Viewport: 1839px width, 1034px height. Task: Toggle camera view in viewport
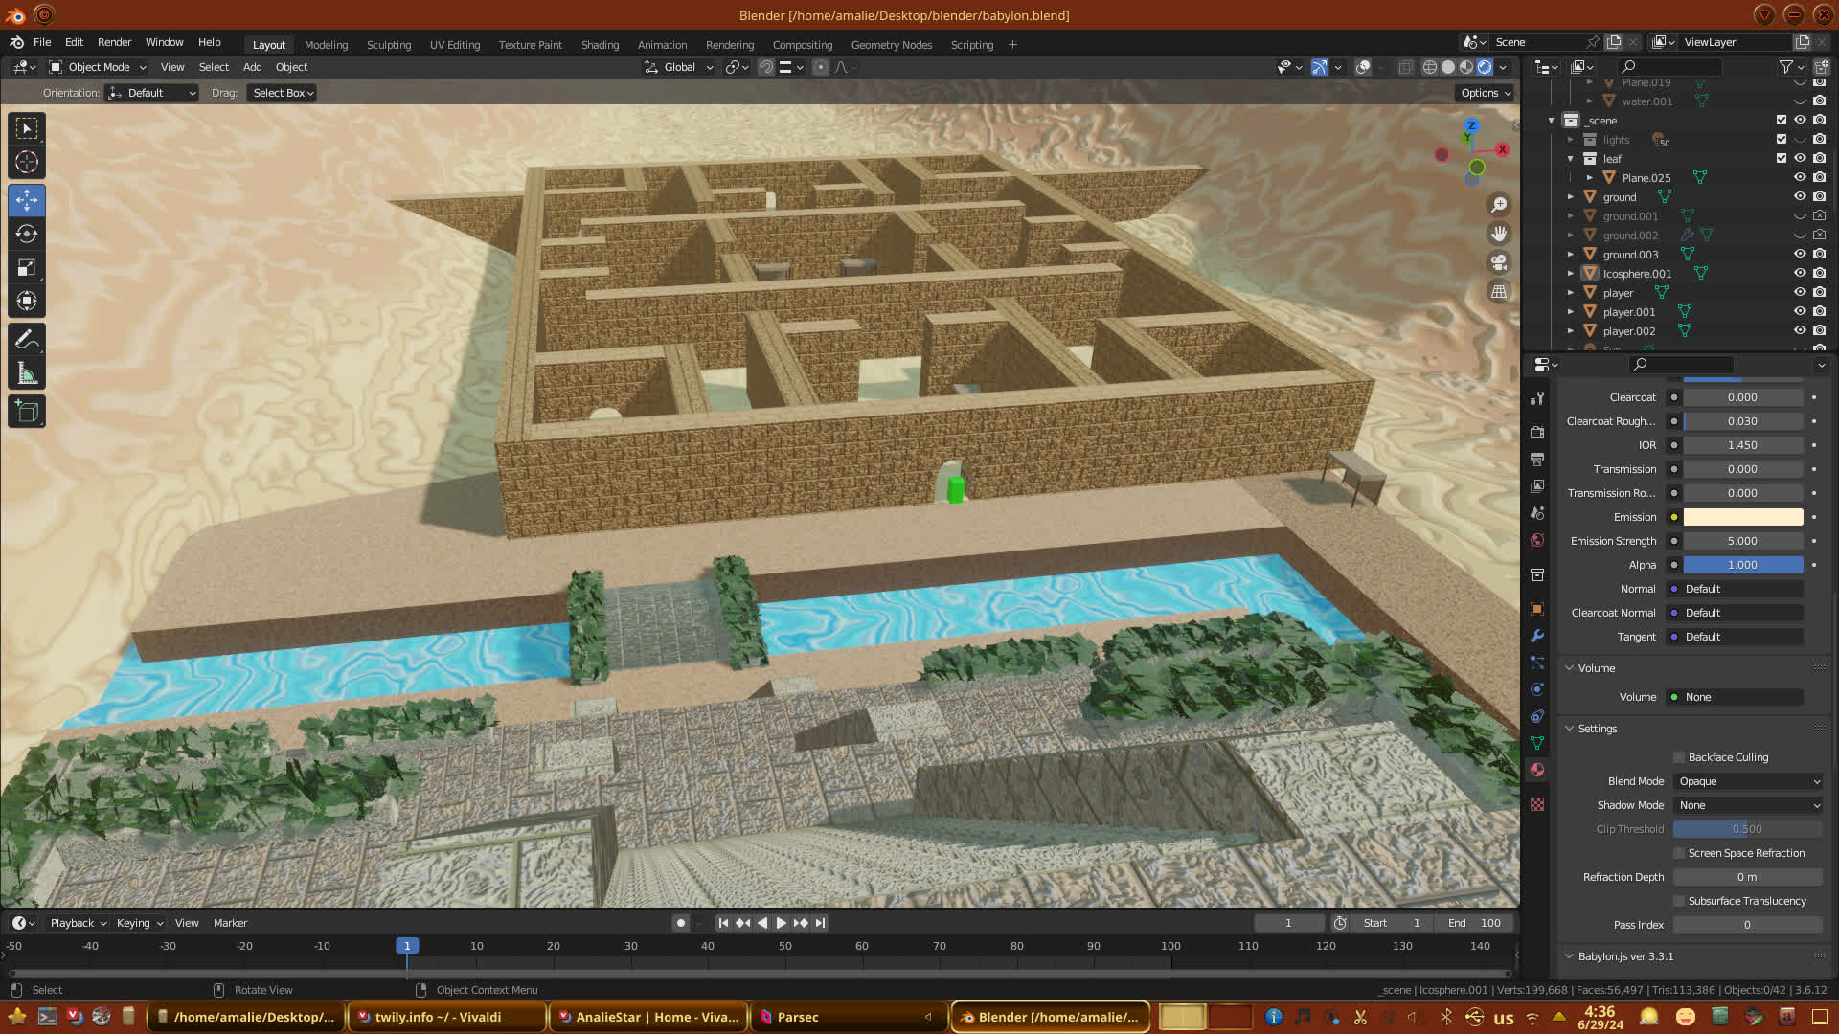1499,262
